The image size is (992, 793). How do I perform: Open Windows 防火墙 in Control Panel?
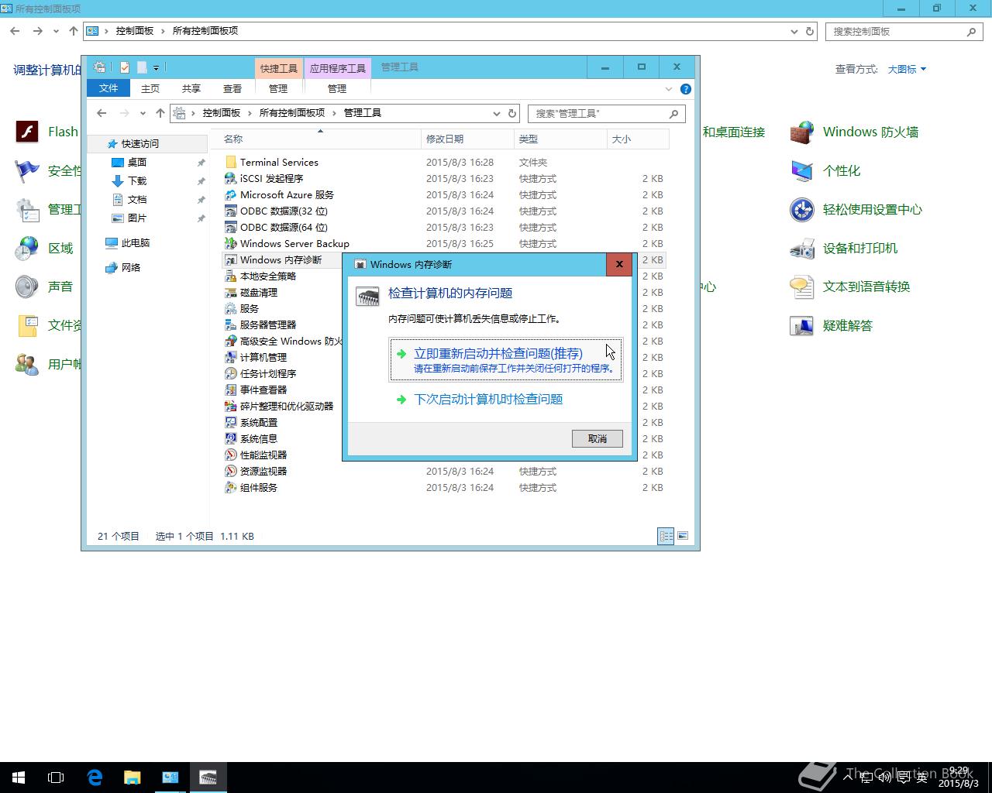coord(854,132)
